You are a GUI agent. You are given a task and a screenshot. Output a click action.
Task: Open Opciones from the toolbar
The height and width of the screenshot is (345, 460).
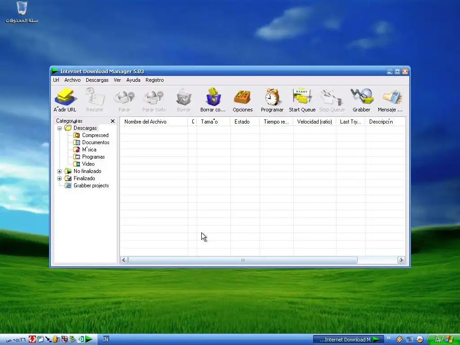click(x=243, y=100)
